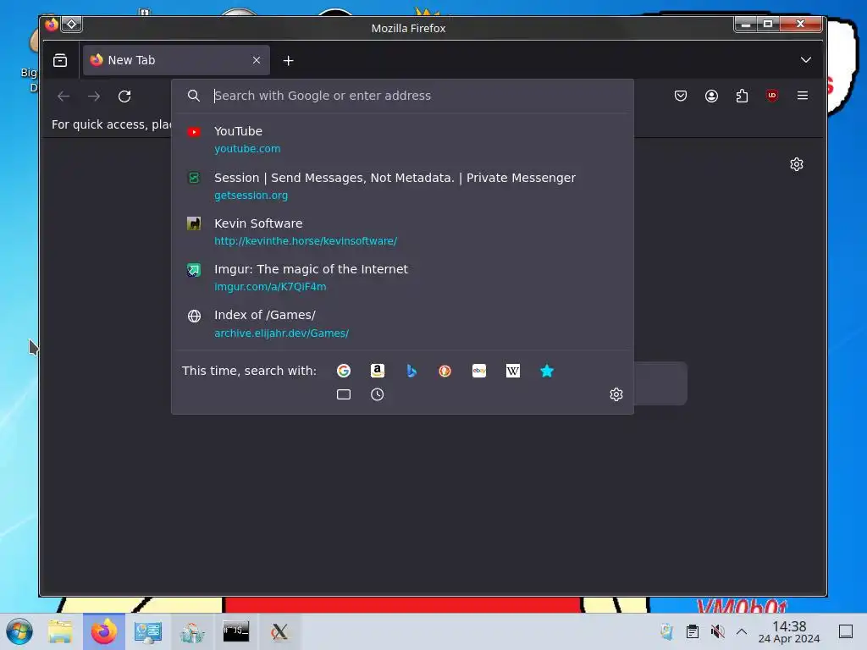Open Firefox View button in tab bar

[60, 60]
